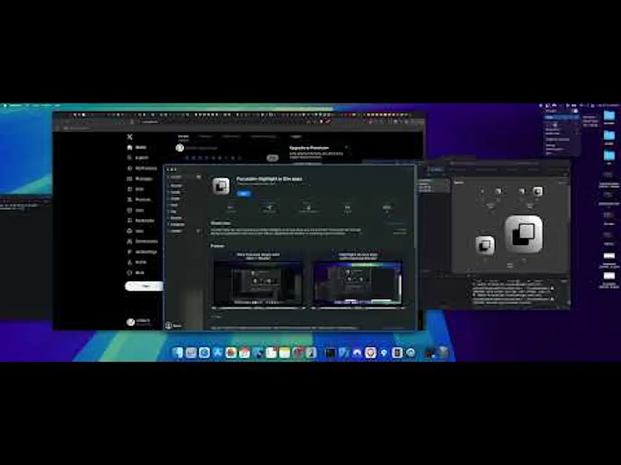This screenshot has height=465, width=621.
Task: Go to Home in the X sidebar
Action: 137,147
